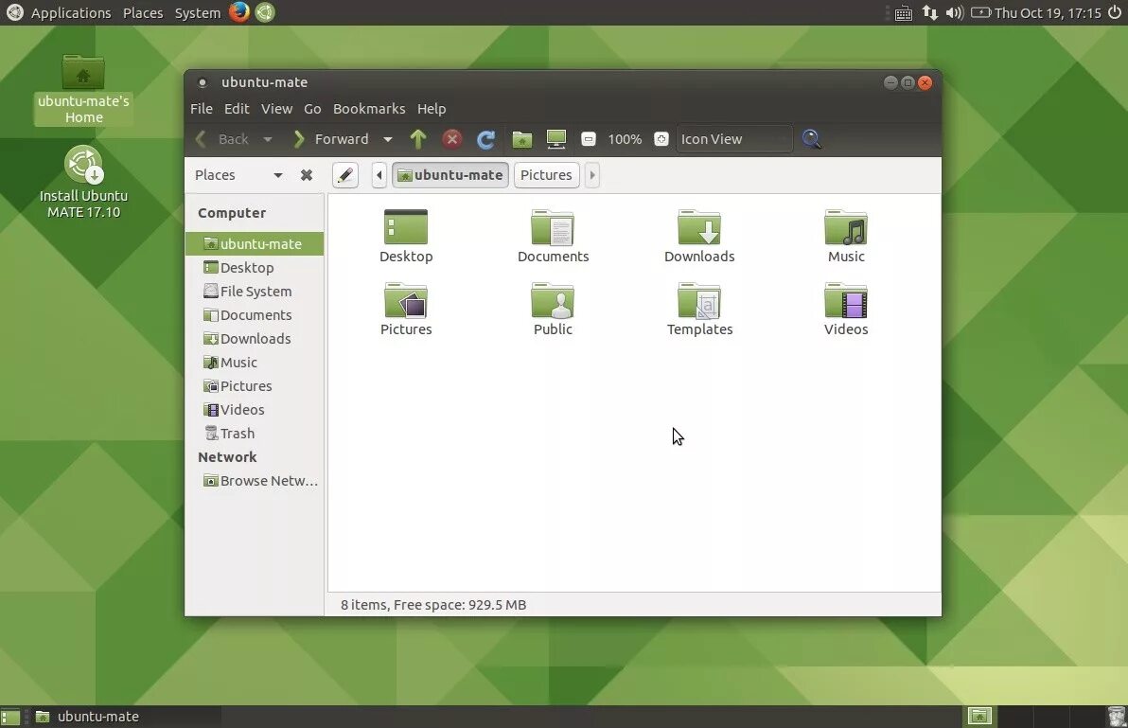Click the Pictures path bar button
1128x728 pixels.
[x=547, y=175]
